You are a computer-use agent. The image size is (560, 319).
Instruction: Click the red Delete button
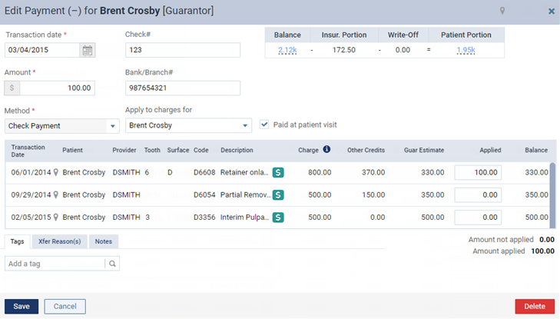tap(534, 306)
